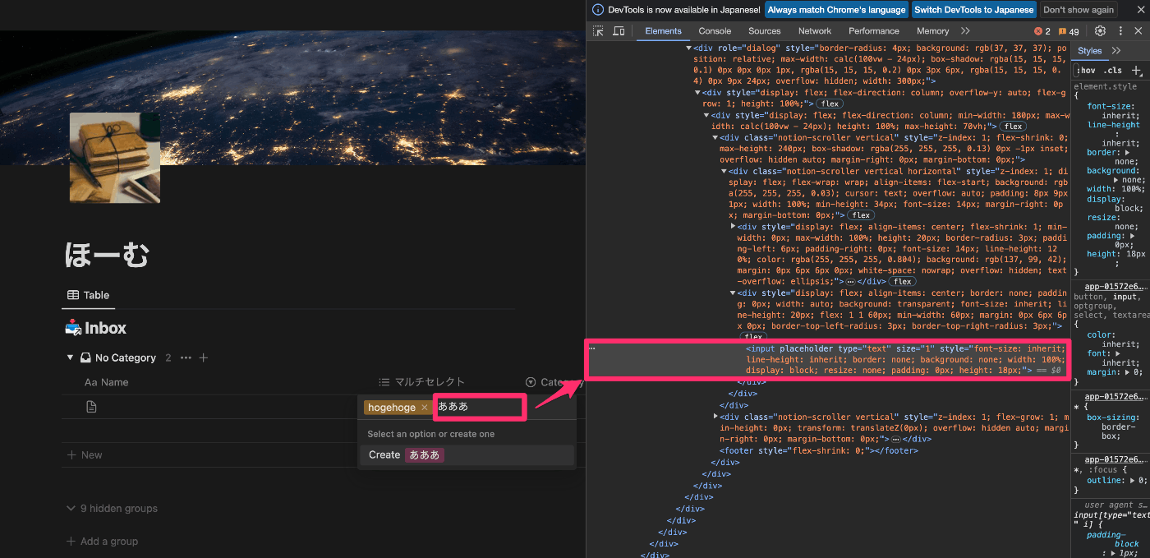Viewport: 1150px width, 558px height.
Task: Click Don't show again button
Action: coord(1079,10)
